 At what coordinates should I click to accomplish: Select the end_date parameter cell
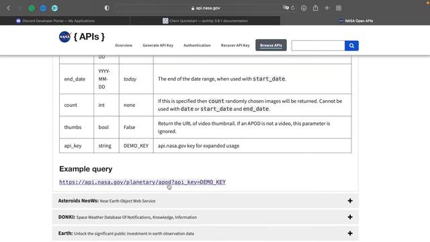(77, 79)
